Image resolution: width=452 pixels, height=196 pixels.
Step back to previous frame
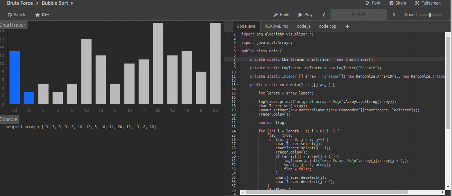point(324,15)
